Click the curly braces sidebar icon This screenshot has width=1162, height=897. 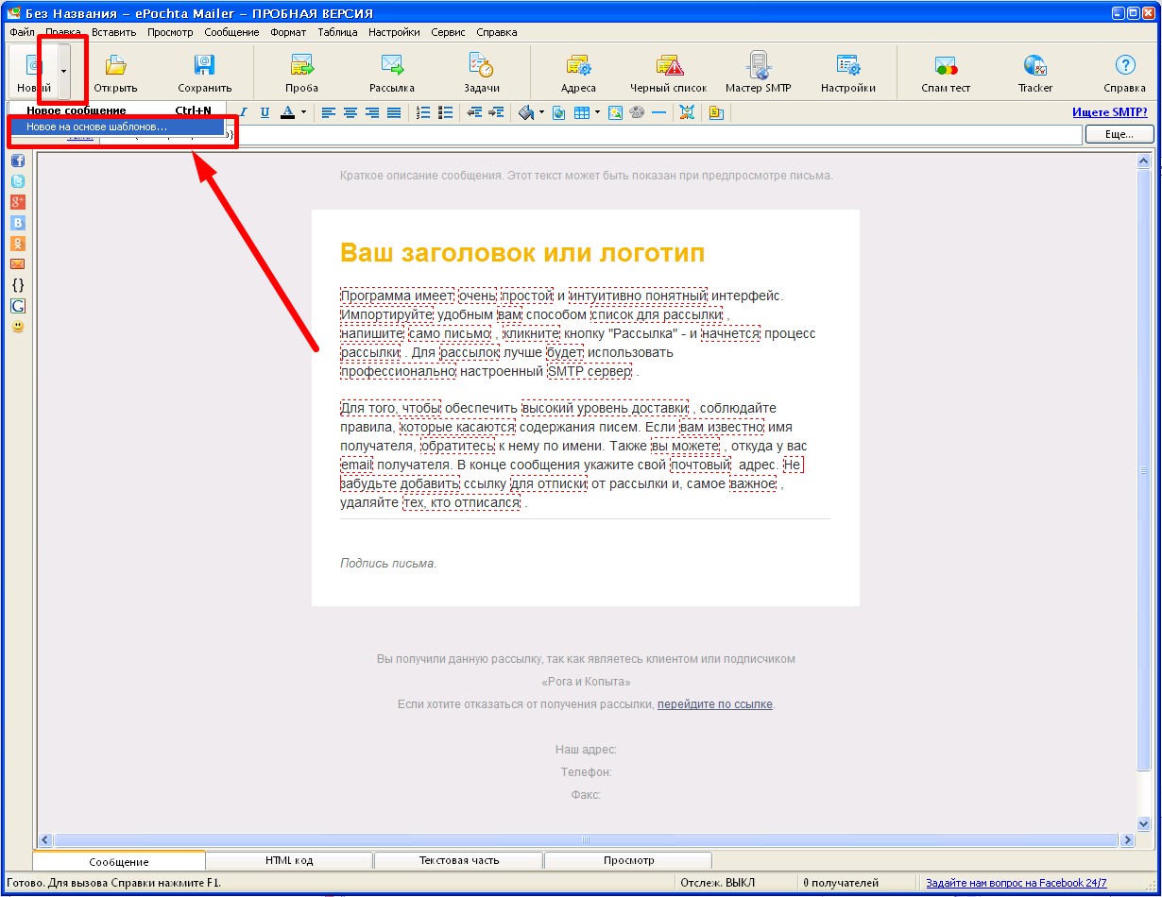(x=18, y=285)
